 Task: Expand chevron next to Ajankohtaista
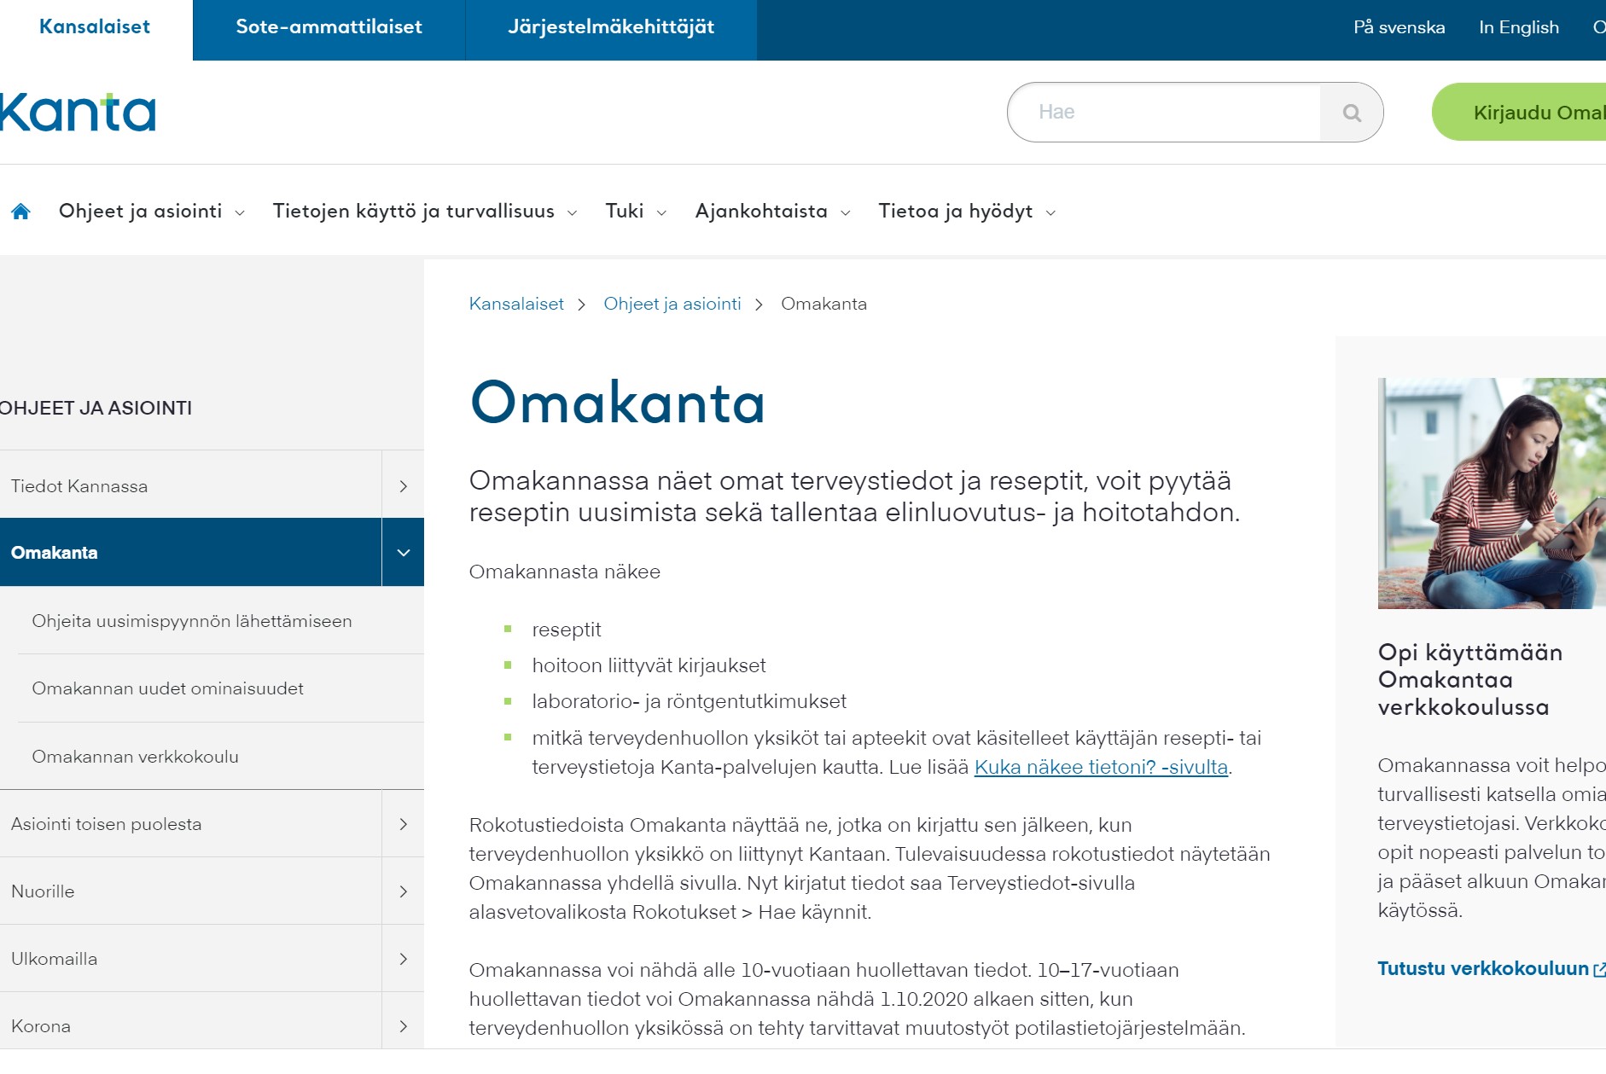click(x=846, y=213)
